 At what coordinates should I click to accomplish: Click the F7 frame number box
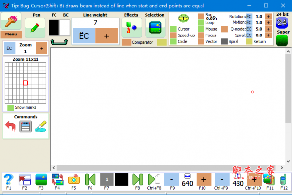point(107,179)
